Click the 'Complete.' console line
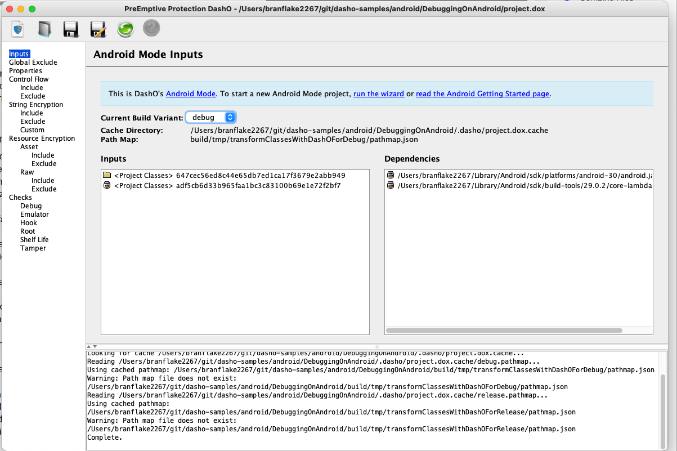The width and height of the screenshot is (677, 451). [x=105, y=437]
